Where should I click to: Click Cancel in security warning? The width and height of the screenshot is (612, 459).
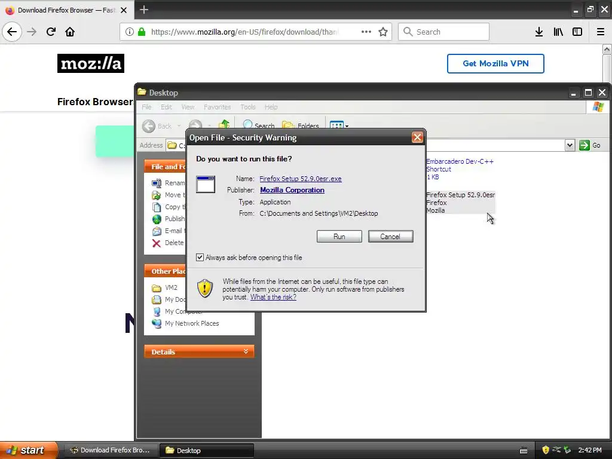click(x=390, y=237)
